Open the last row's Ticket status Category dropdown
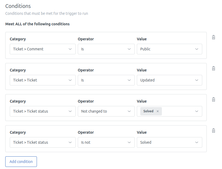Screen dimensions: 222x169 tap(42, 142)
